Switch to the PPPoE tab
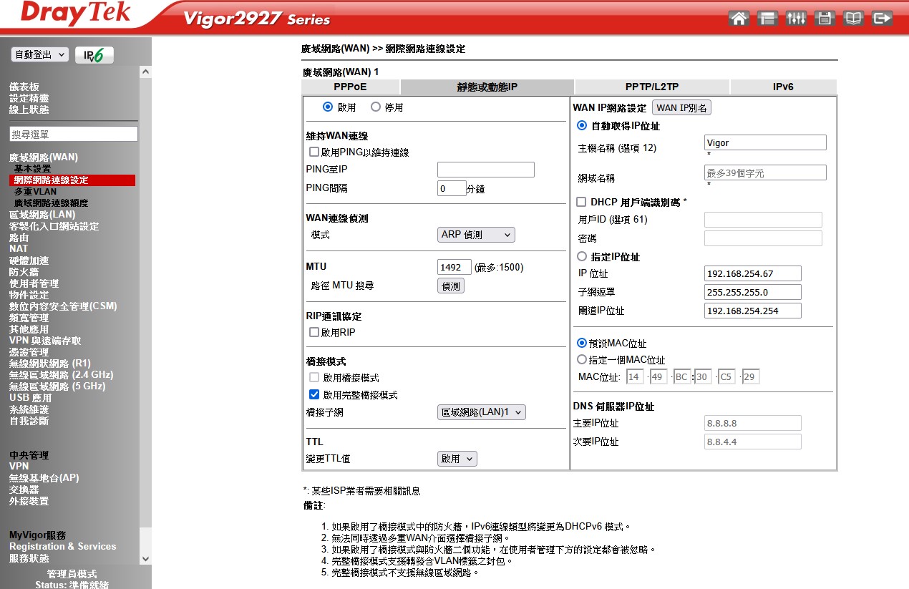Image resolution: width=909 pixels, height=589 pixels. 350,87
